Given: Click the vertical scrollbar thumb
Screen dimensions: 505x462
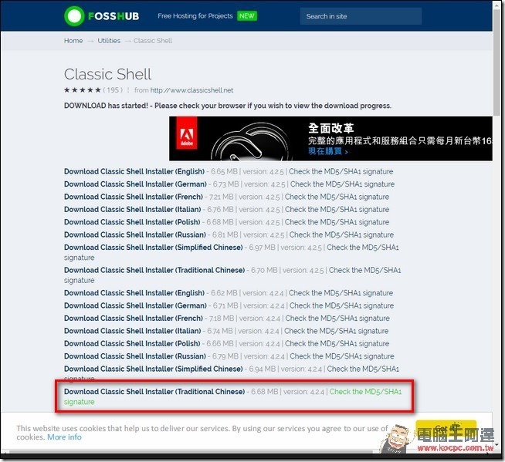Looking at the screenshot, I should click(497, 61).
